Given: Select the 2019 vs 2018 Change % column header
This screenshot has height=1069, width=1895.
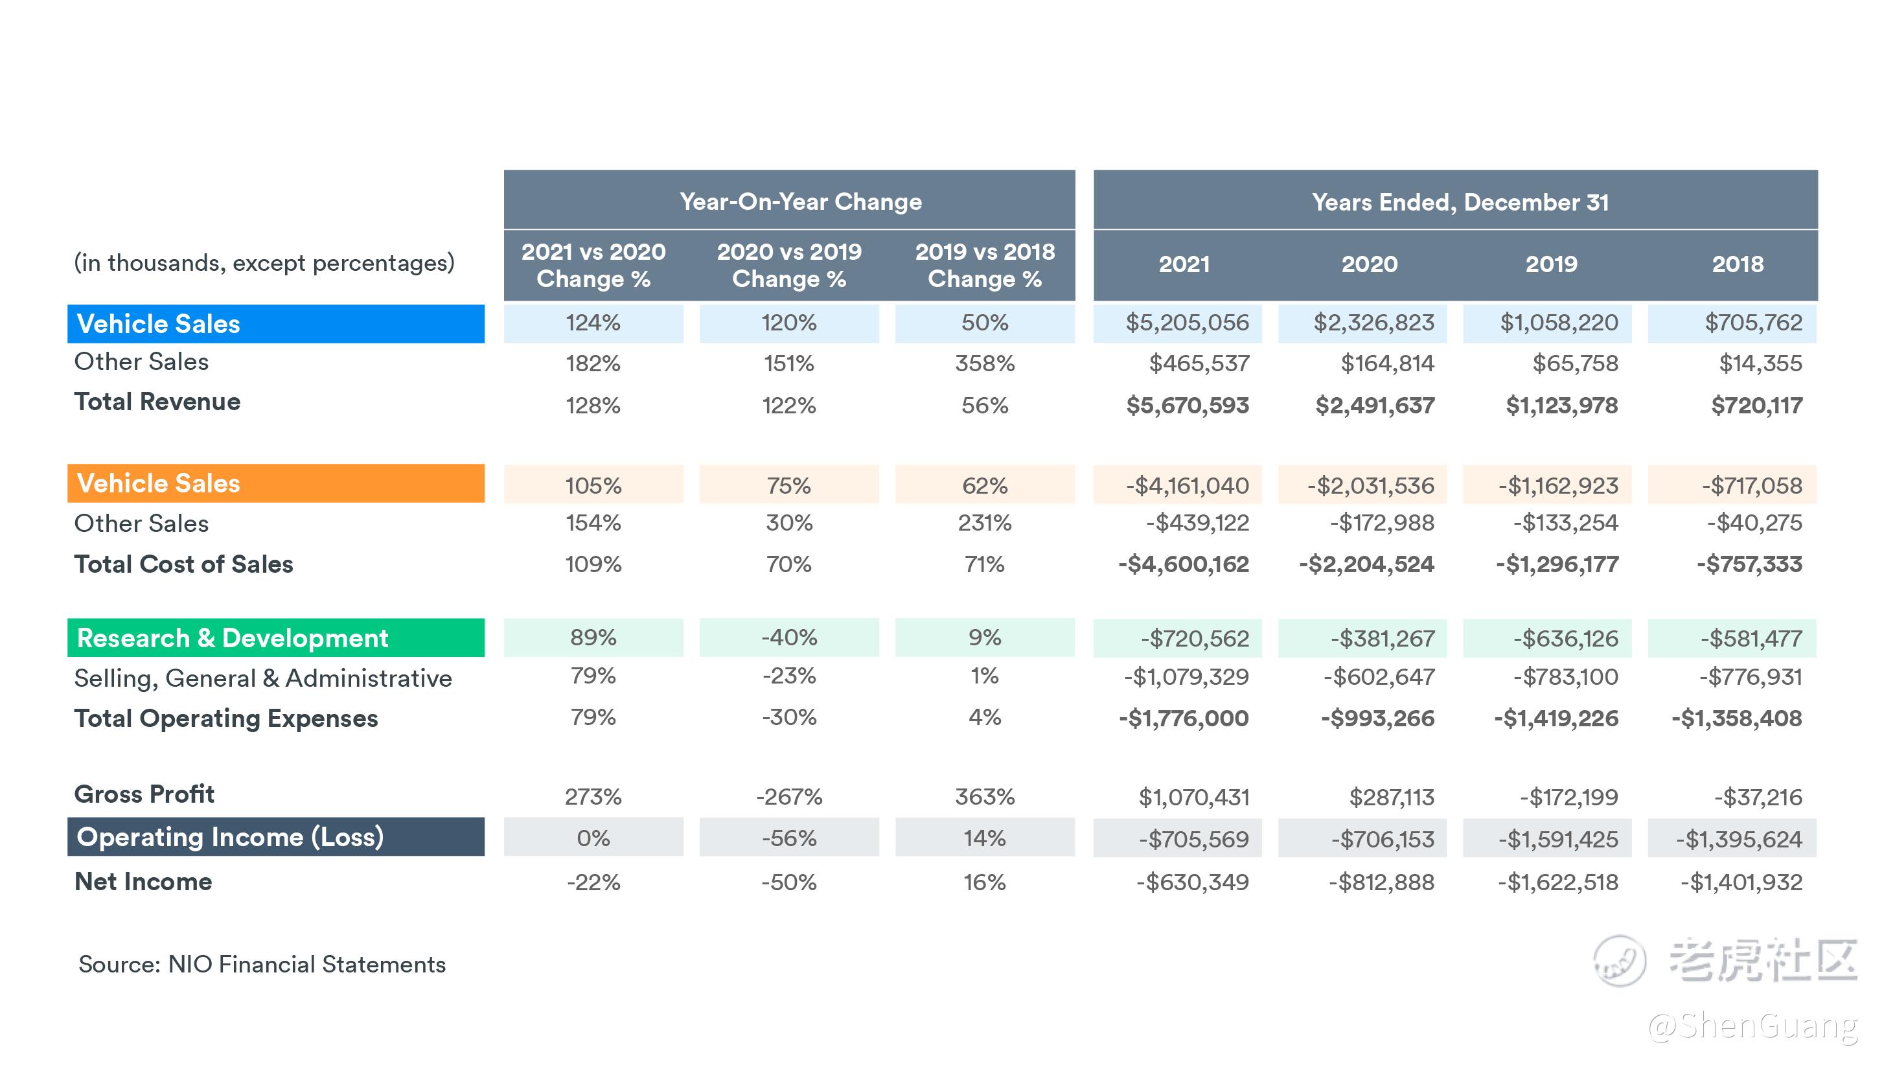Looking at the screenshot, I should click(984, 265).
